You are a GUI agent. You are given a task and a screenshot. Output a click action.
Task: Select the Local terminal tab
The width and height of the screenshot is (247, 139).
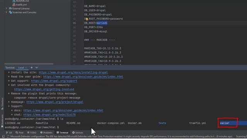21,68
